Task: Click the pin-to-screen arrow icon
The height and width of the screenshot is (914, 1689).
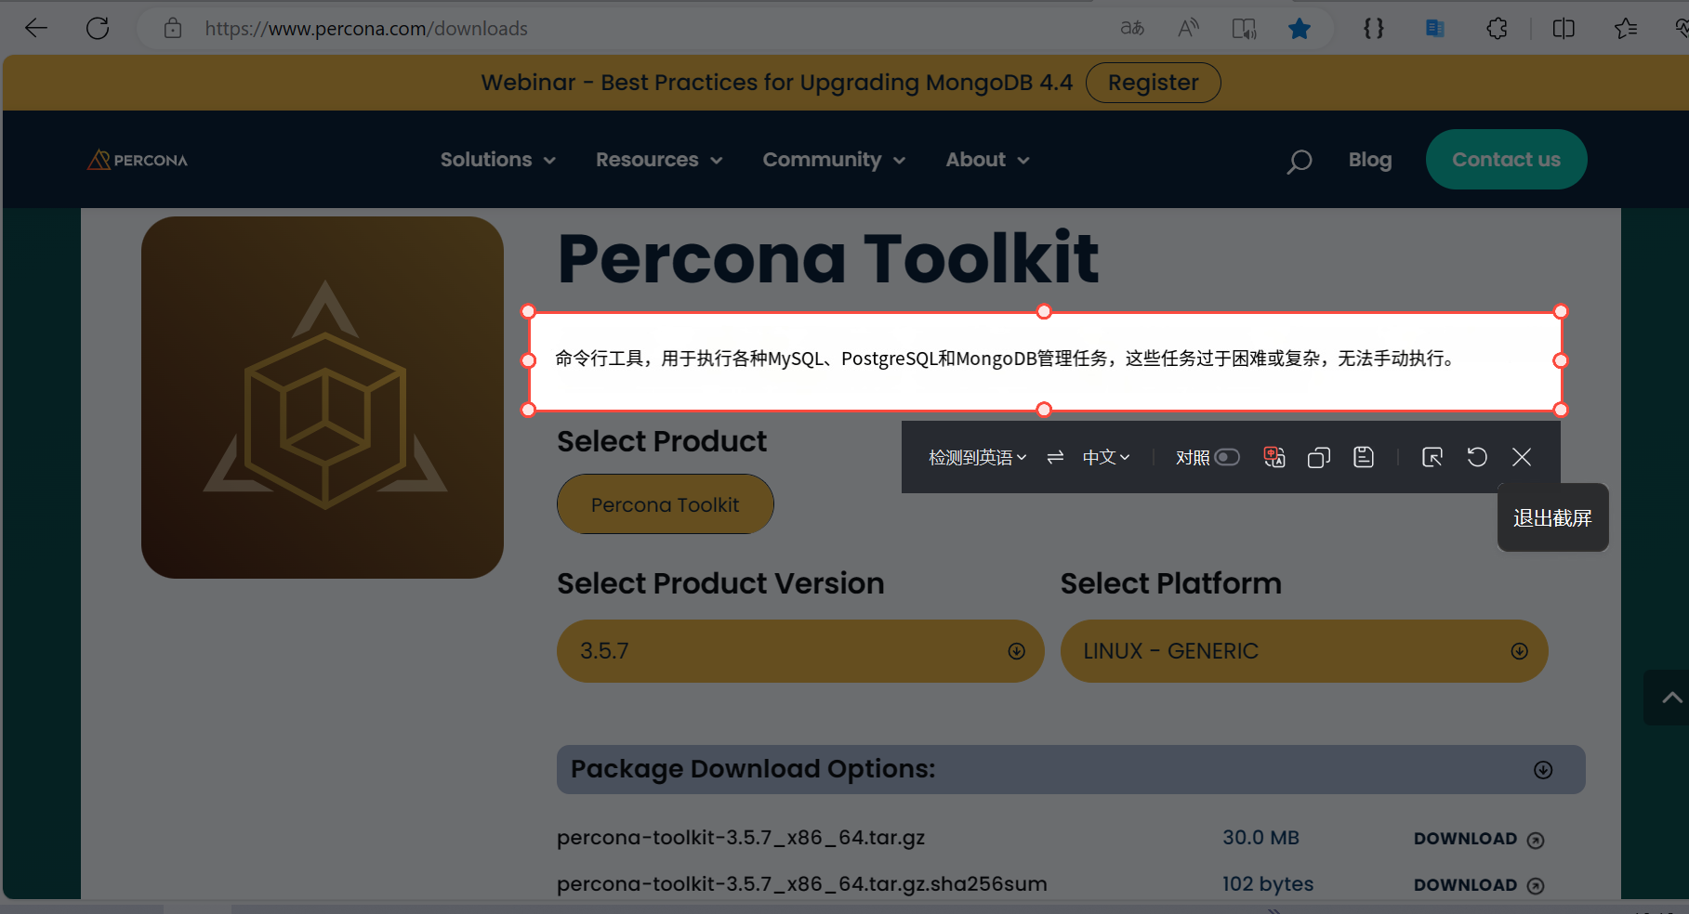Action: [x=1432, y=457]
